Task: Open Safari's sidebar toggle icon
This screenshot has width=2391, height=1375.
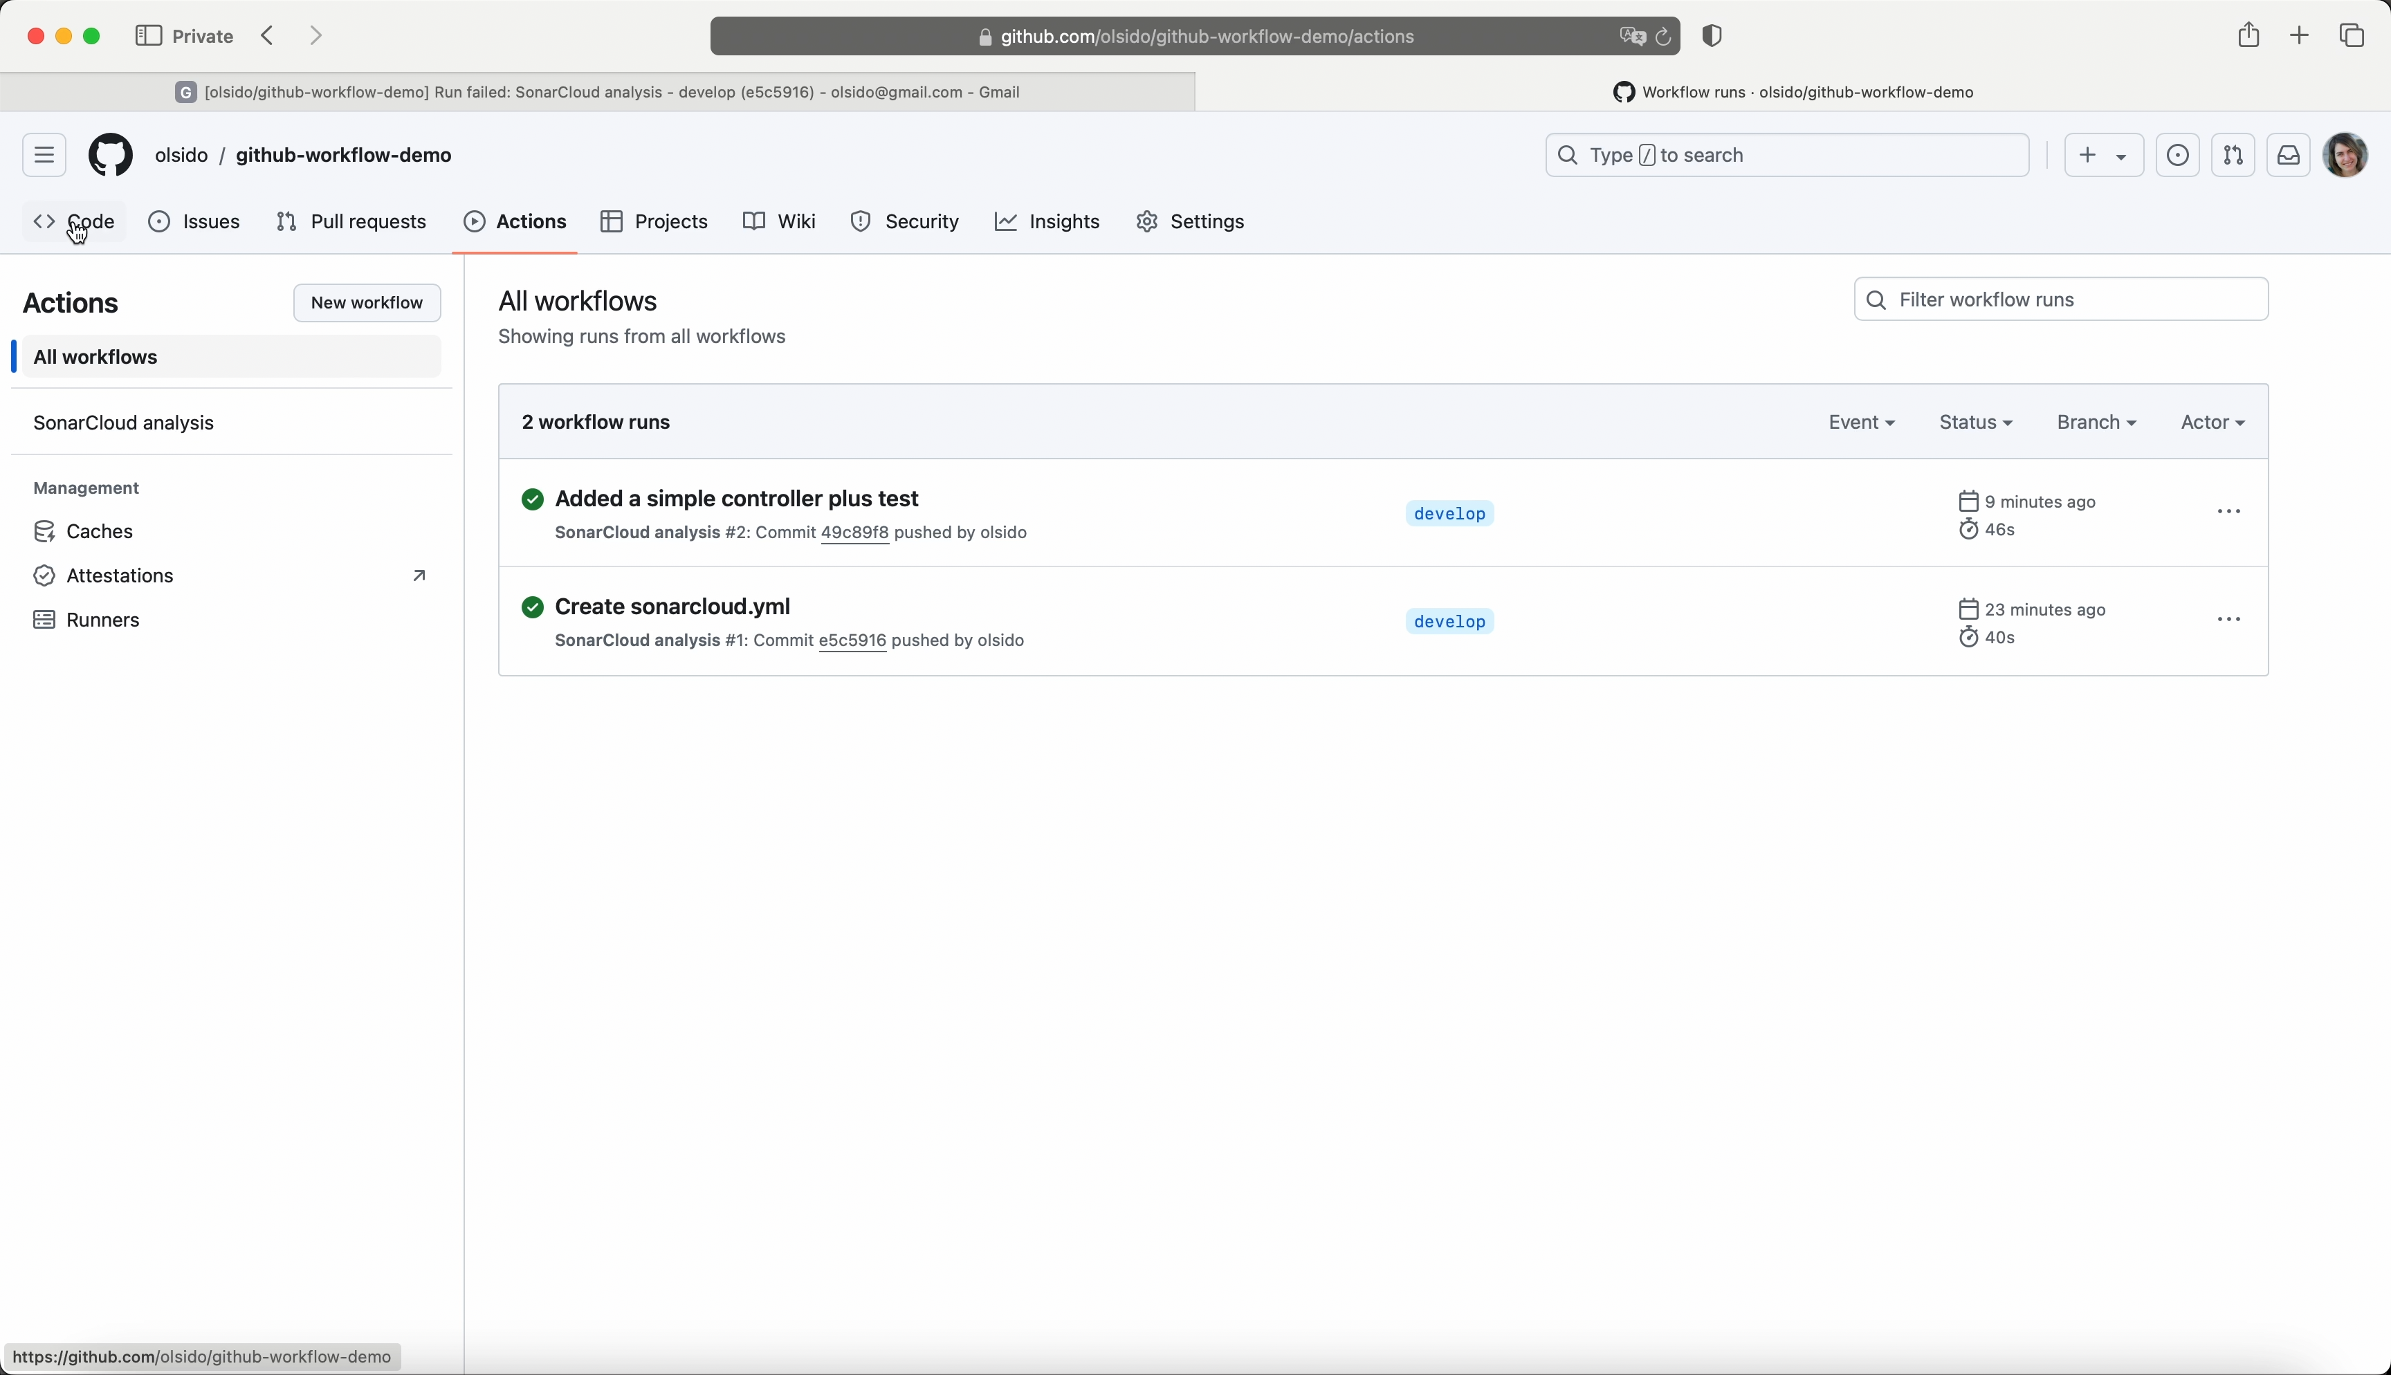Action: (x=148, y=36)
